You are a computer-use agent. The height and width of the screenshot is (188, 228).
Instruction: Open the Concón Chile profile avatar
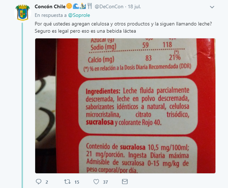pyautogui.click(x=23, y=13)
